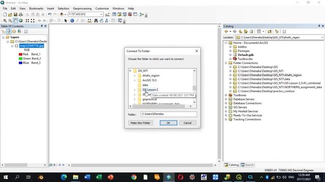Toggle Catalog tree contents panel icon

(x=277, y=31)
